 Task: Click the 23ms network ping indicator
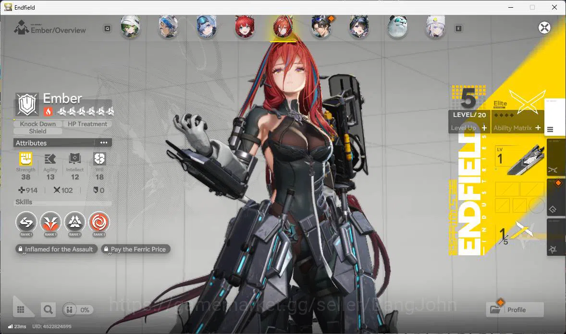[17, 326]
